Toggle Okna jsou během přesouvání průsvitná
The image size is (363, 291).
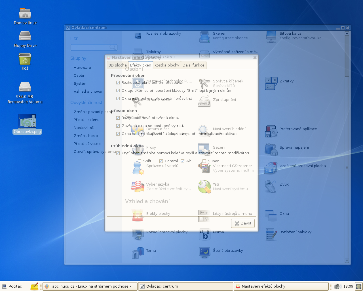tap(118, 99)
